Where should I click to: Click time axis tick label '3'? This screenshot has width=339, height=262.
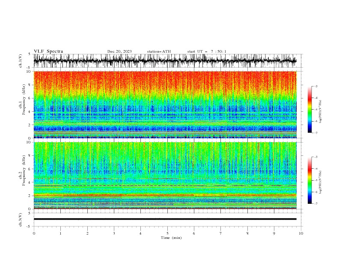(114, 233)
